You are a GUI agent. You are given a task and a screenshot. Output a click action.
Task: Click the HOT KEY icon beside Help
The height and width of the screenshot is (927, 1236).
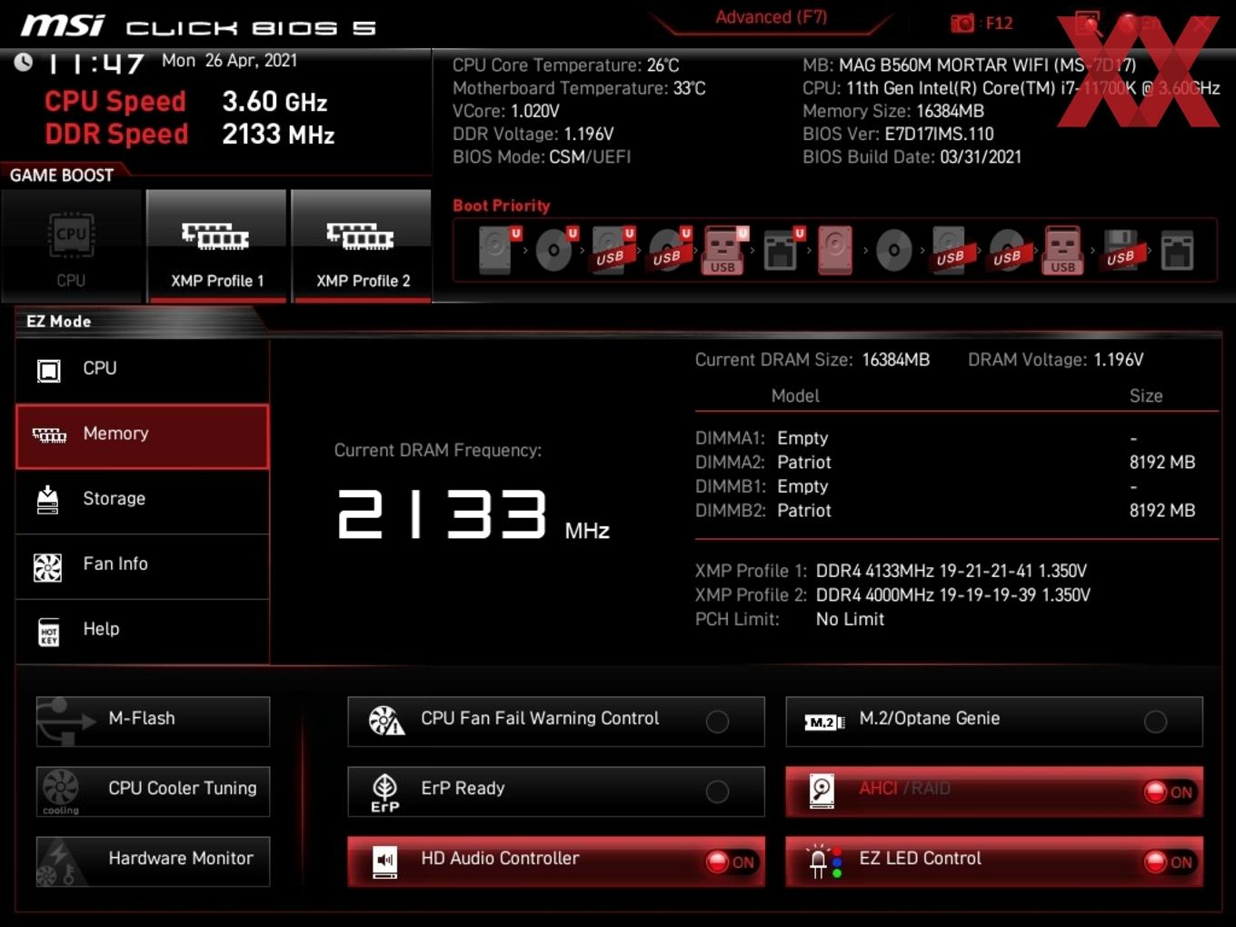click(x=49, y=632)
